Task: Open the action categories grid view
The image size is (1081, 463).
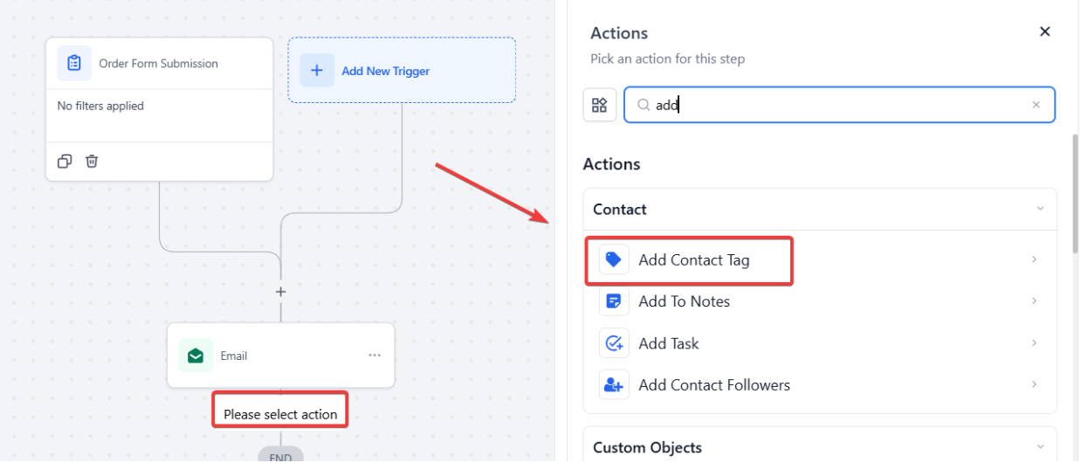Action: coord(600,105)
